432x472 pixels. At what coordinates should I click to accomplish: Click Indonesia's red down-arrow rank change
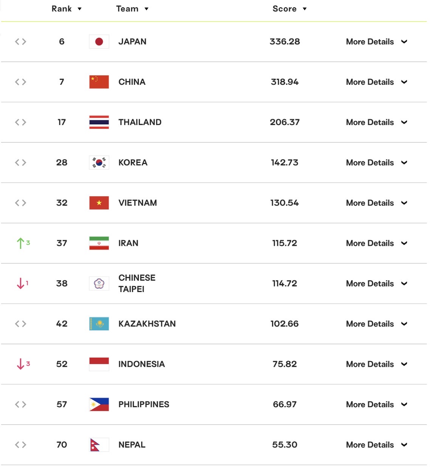pos(23,364)
